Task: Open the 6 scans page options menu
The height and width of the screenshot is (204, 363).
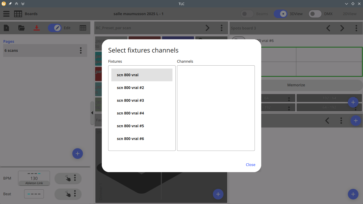Action: click(81, 50)
